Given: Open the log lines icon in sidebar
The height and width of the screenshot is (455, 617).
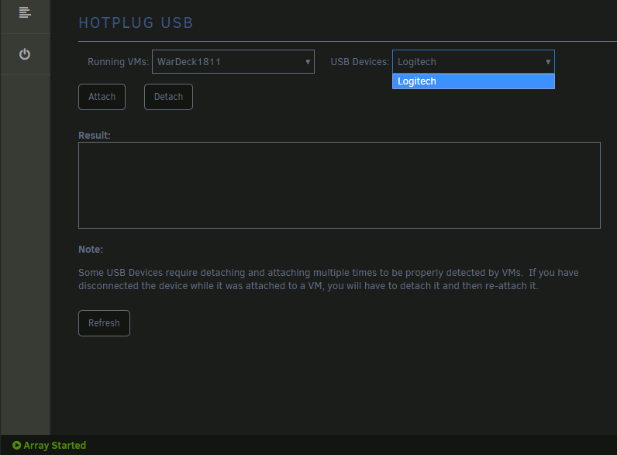Looking at the screenshot, I should (x=25, y=12).
